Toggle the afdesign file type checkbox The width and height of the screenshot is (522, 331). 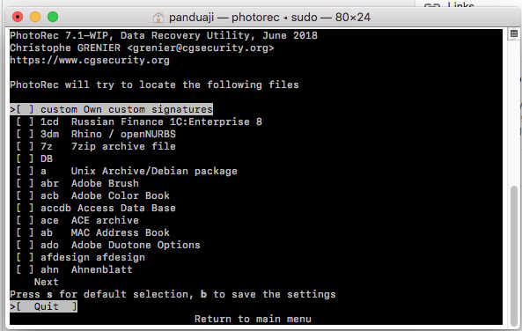(25, 257)
